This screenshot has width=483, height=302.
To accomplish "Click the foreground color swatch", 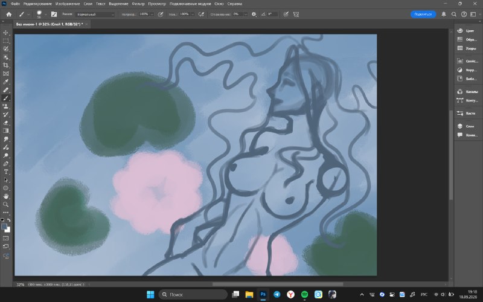I will (x=4, y=227).
